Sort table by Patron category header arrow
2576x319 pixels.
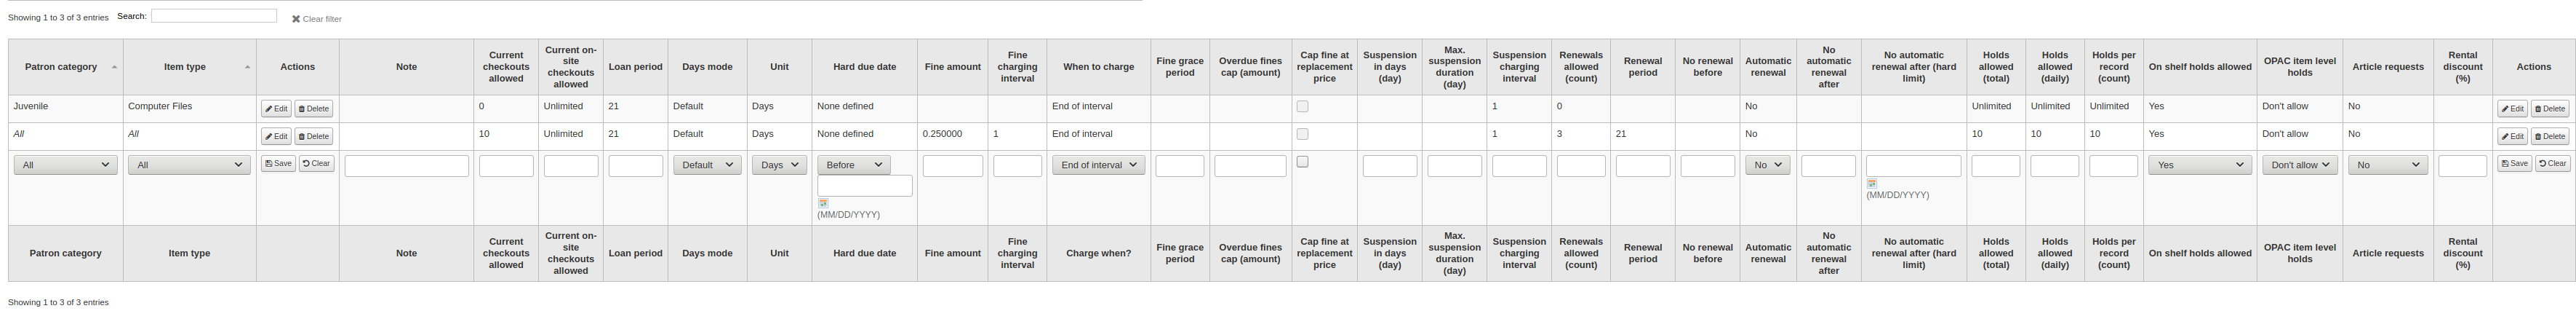(114, 67)
